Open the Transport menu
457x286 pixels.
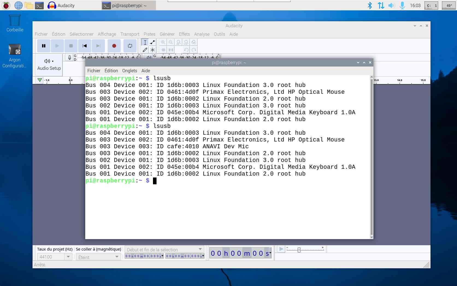tap(130, 34)
